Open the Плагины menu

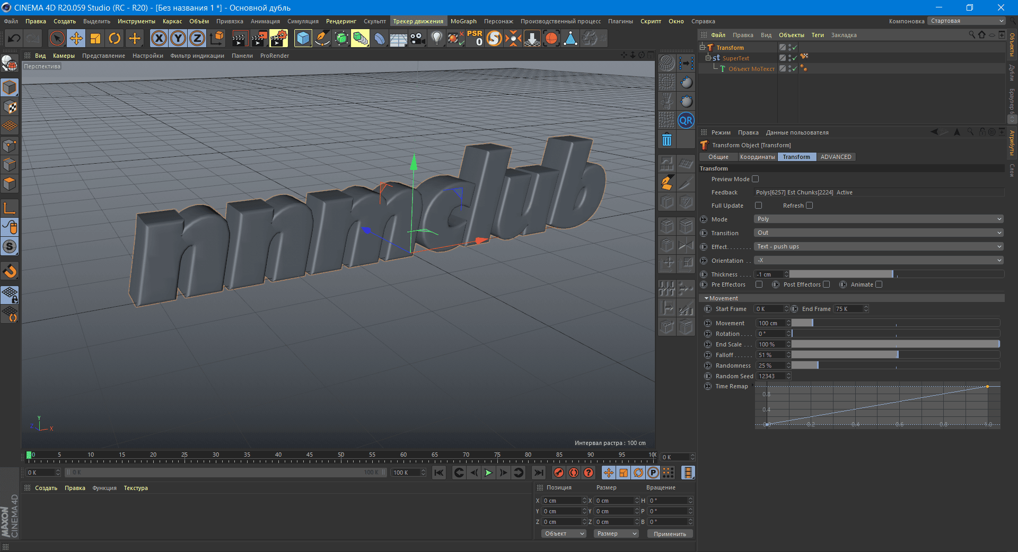tap(620, 21)
